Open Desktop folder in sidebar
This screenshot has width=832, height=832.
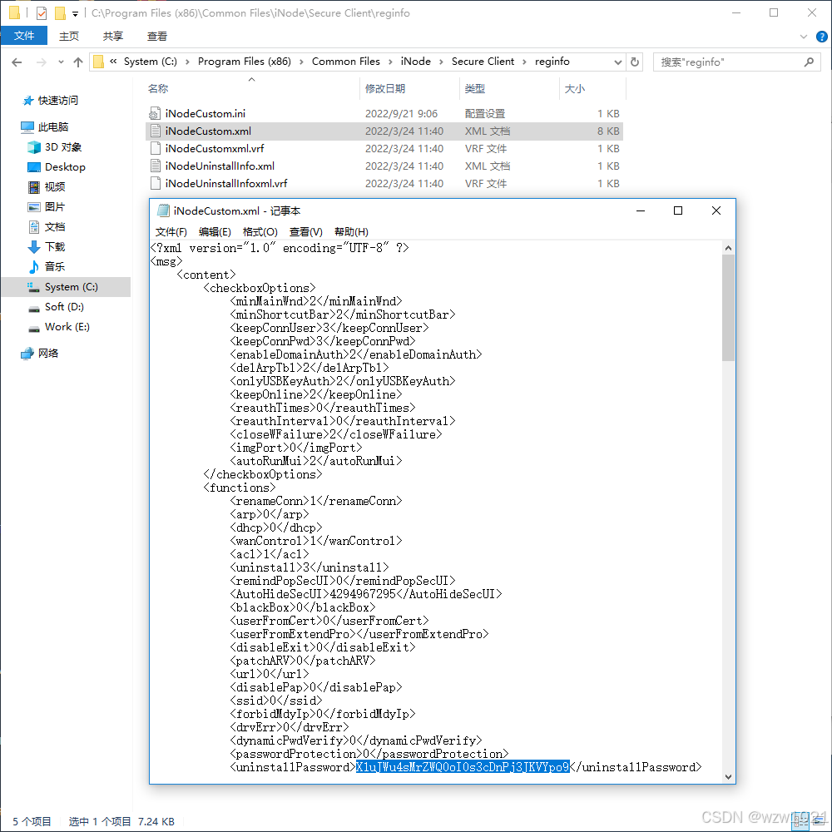(57, 167)
